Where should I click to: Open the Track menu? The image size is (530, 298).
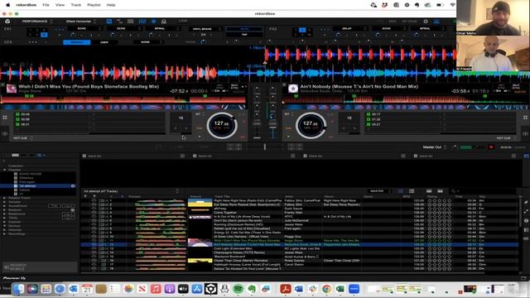click(75, 5)
